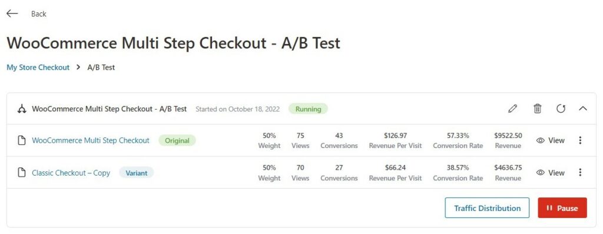The height and width of the screenshot is (234, 603).
Task: Click eye icon for WooCommerce Multi Step Checkout
Action: (x=541, y=140)
